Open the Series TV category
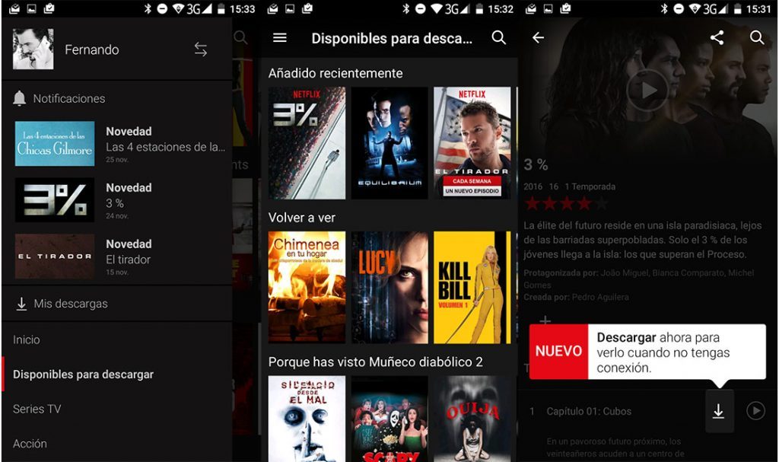The height and width of the screenshot is (462, 779). pos(37,409)
